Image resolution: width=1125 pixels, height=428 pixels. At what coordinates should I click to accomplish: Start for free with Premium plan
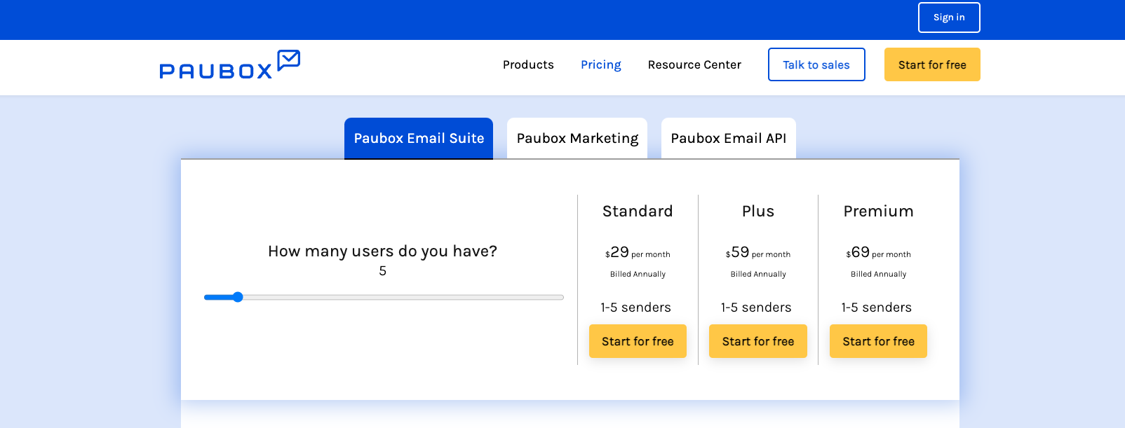[x=878, y=341]
